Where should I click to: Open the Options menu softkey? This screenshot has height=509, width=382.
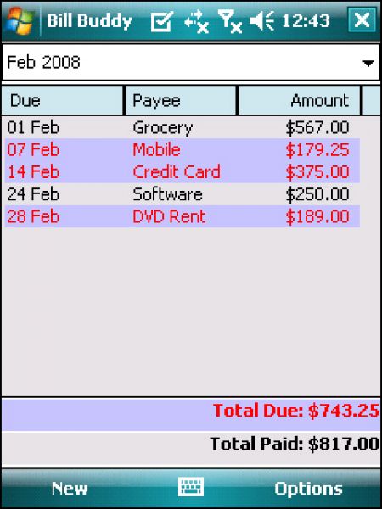pos(308,489)
